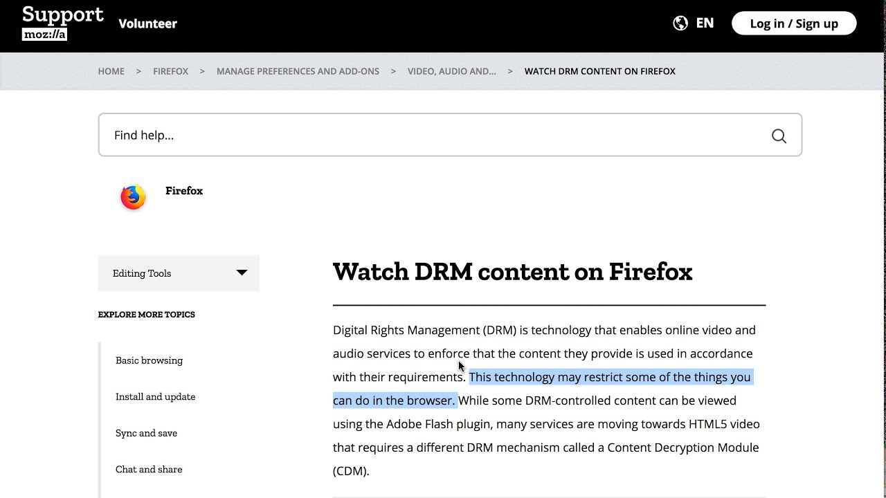This screenshot has height=498, width=886.
Task: Switch language via EN label
Action: (x=705, y=24)
